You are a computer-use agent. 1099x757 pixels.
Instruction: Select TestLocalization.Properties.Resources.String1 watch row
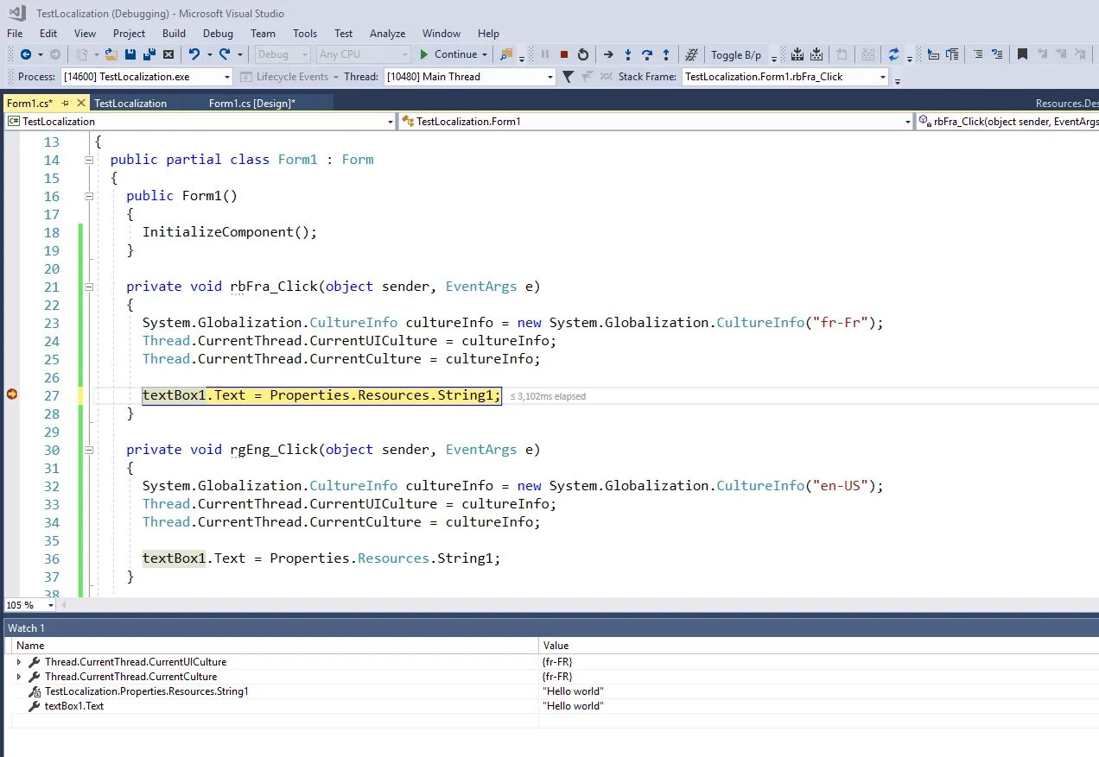(549, 691)
